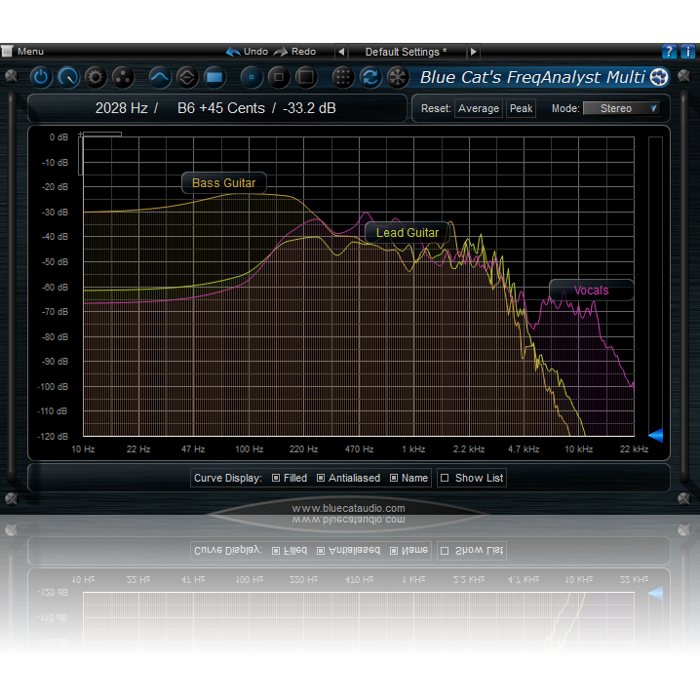This screenshot has height=700, width=700.
Task: Toggle the plugin power button
Action: (x=41, y=77)
